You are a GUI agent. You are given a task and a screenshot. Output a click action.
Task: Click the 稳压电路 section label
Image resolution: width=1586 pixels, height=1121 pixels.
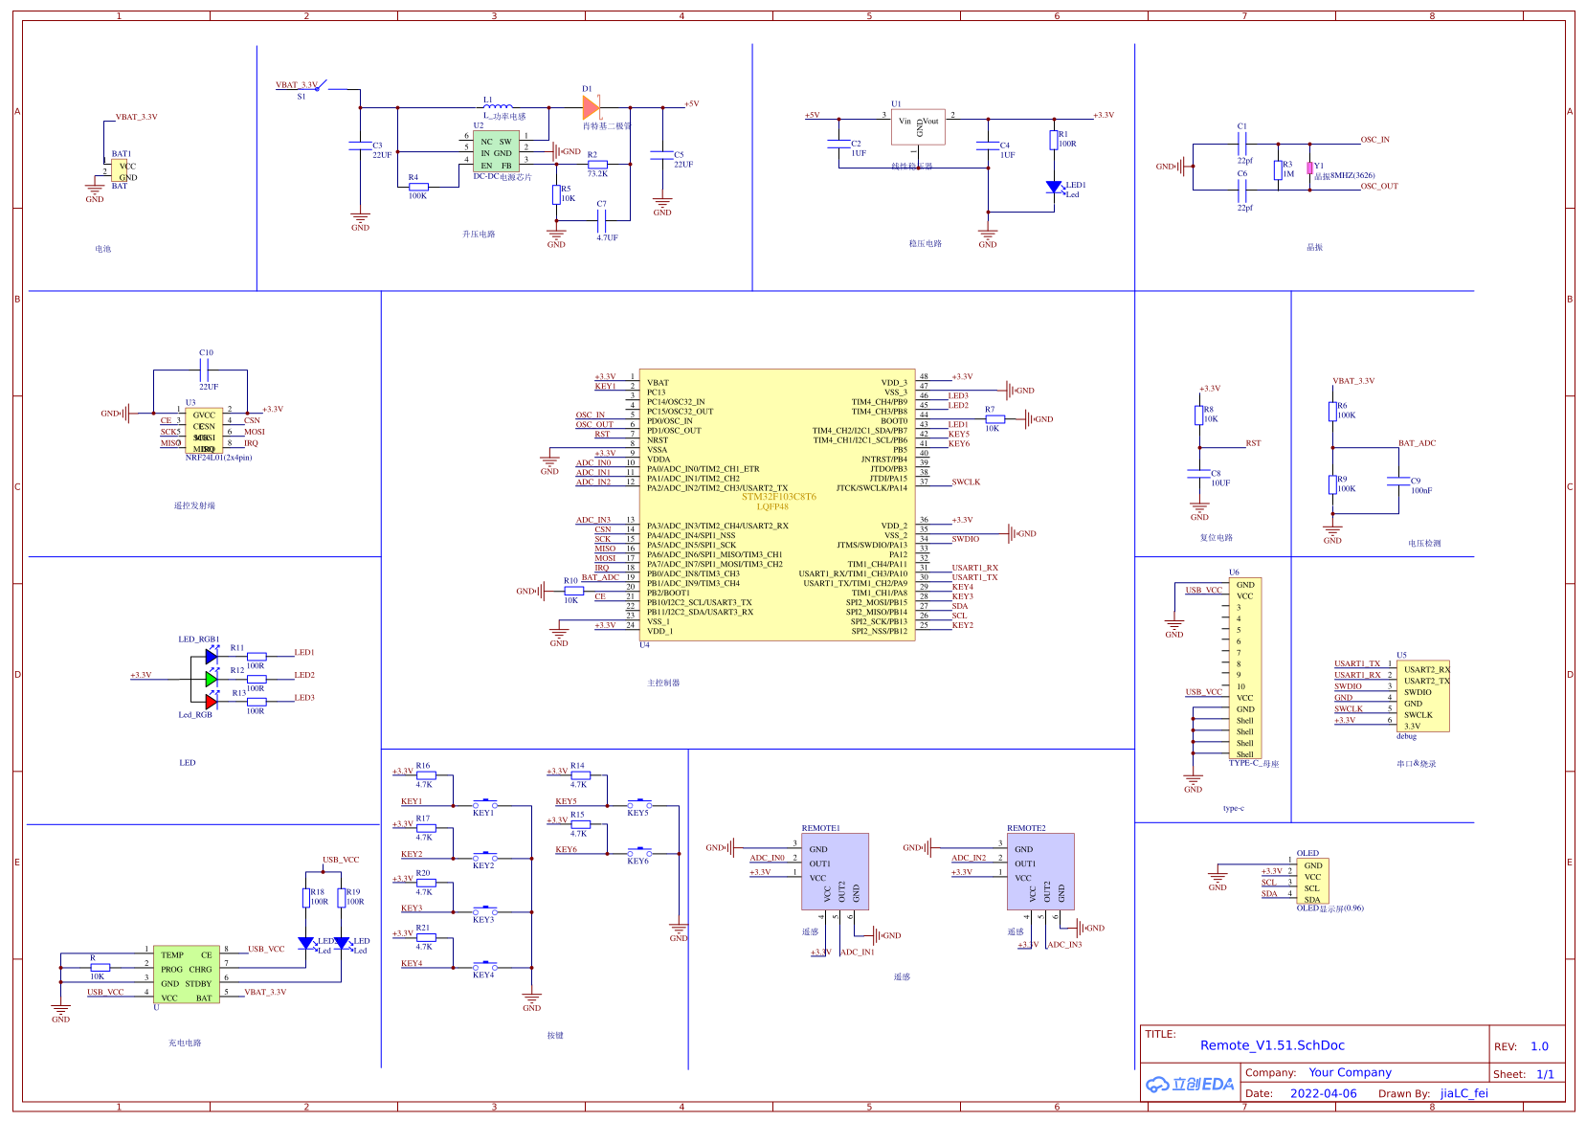coord(926,244)
